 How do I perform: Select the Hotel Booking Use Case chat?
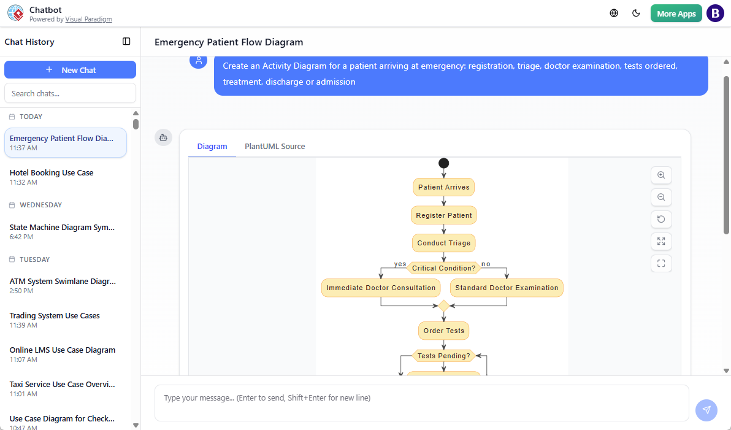(65, 177)
